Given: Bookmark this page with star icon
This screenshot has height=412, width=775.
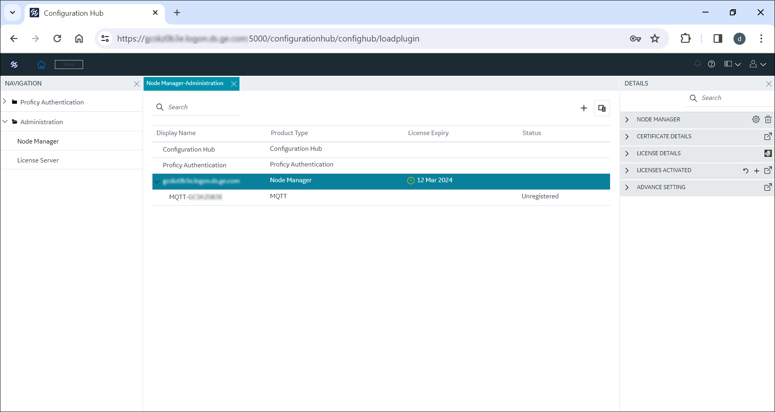Looking at the screenshot, I should coord(655,39).
